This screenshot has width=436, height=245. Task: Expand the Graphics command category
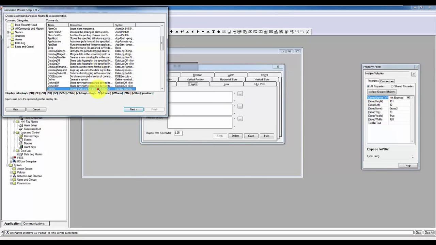[x=8, y=36]
